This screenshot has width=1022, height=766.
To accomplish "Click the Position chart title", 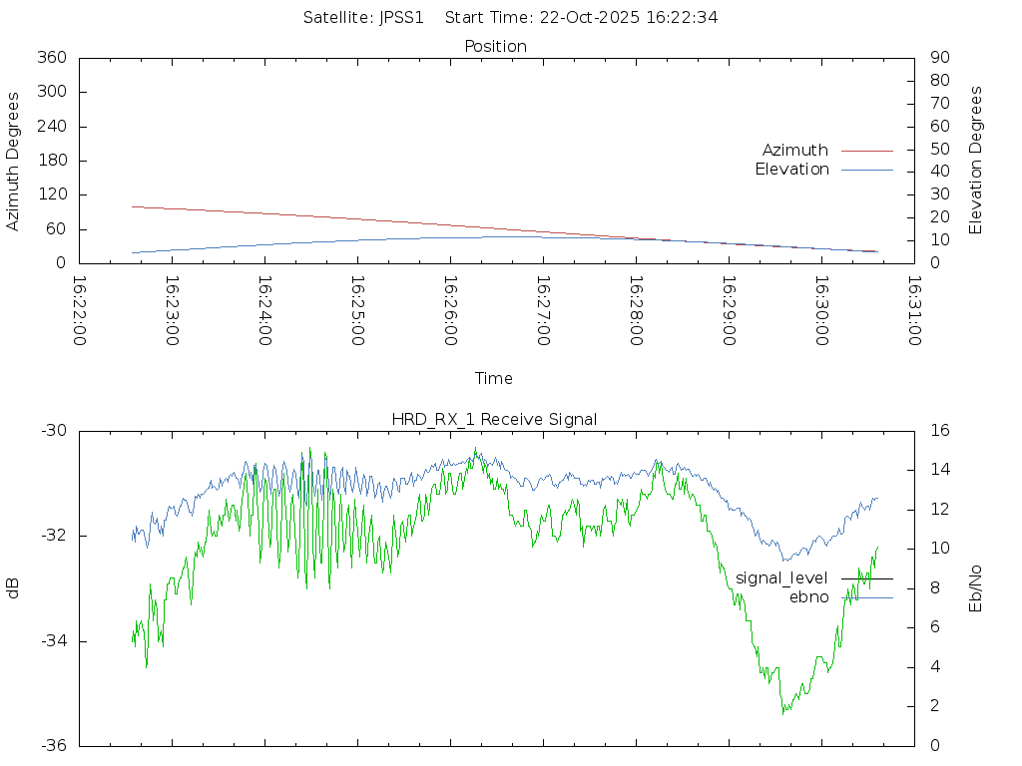I will tap(496, 47).
